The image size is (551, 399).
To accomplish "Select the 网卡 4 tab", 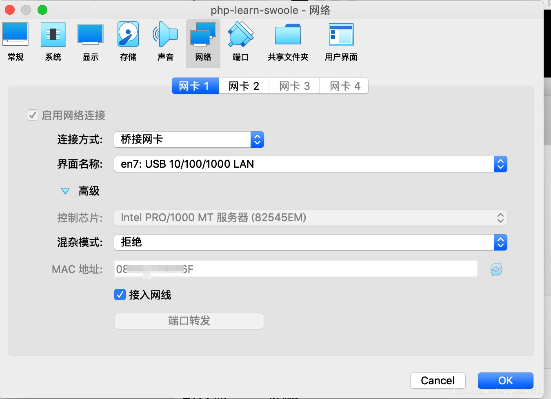I will pyautogui.click(x=344, y=86).
